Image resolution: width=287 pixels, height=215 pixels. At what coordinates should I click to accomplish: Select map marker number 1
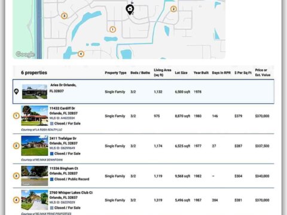[x=112, y=29]
